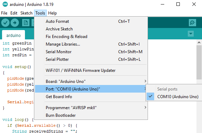
Task: Minimize the Arduino window
Action: click(x=163, y=4)
